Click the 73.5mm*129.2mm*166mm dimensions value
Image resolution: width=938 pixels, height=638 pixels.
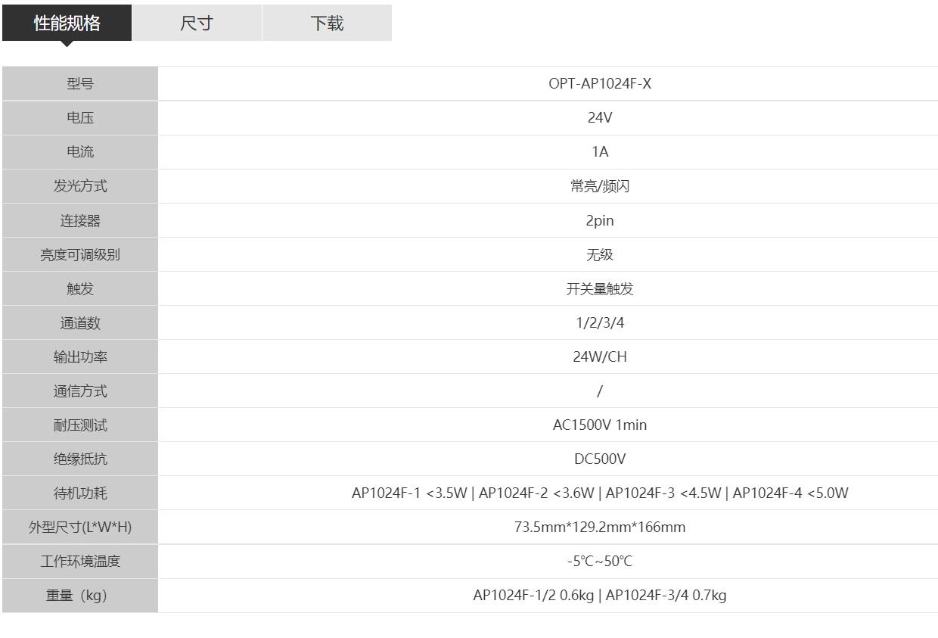[600, 528]
